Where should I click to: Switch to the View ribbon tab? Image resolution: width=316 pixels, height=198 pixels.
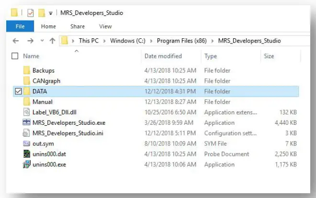[105, 26]
